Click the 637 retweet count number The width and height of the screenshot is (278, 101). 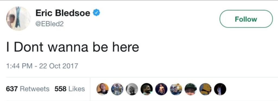click(x=12, y=89)
